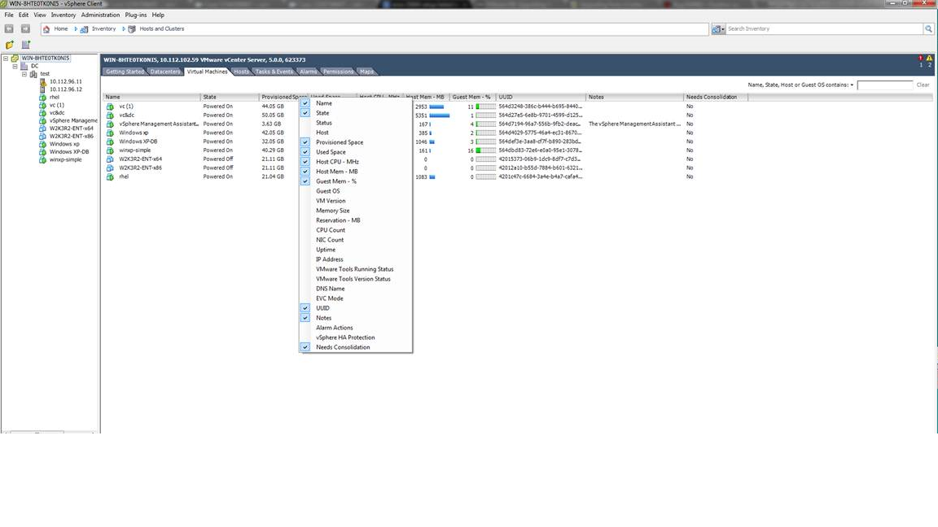This screenshot has height=527, width=938.
Task: Uncheck Needs Consolidation column option
Action: tap(305, 347)
